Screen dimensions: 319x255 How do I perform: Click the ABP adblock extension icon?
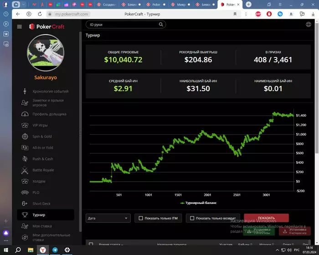click(258, 14)
